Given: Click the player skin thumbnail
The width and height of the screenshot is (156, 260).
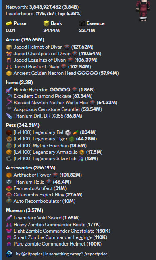Looking at the screenshot, I should [x=143, y=10].
